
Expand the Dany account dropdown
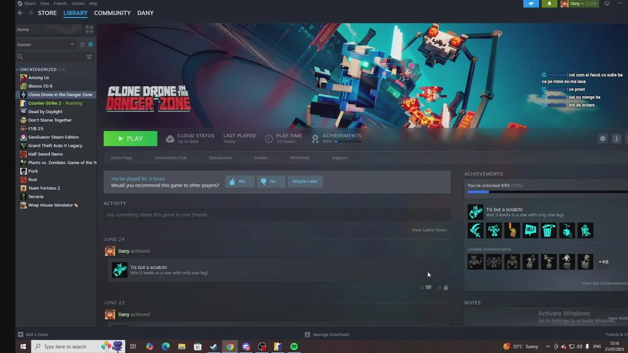pos(579,3)
